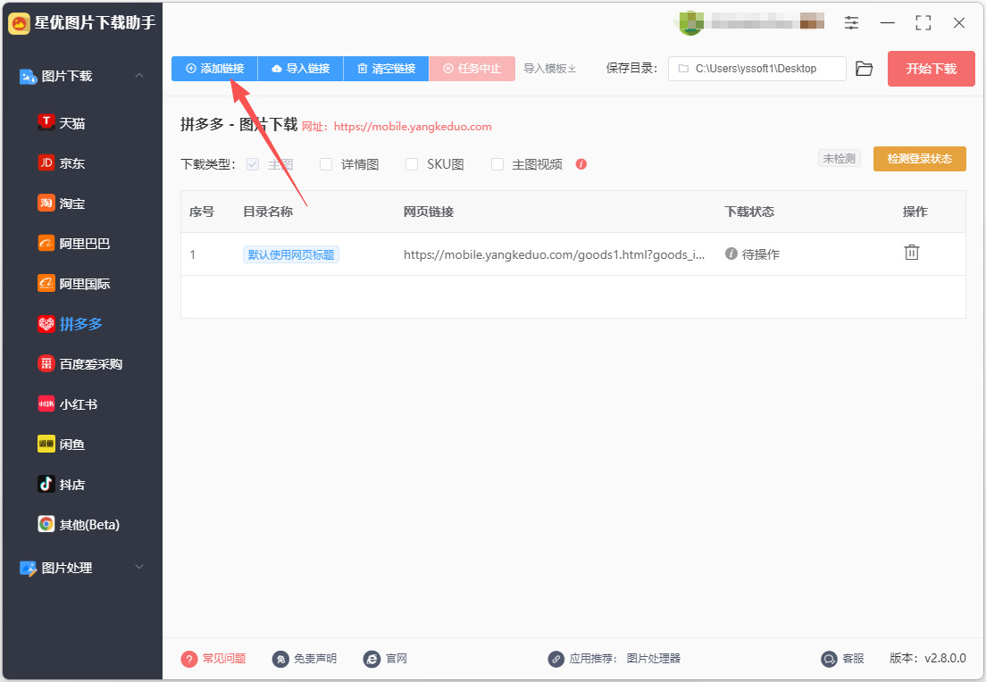The image size is (986, 682).
Task: Open 常见问题 FAQ link at bottom
Action: 224,658
